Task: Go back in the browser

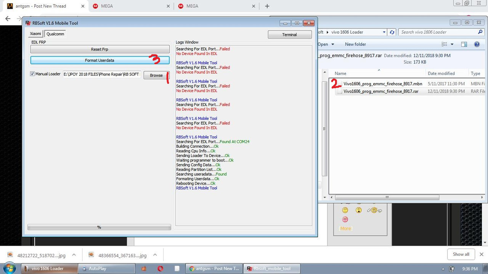Action: pyautogui.click(x=8, y=19)
